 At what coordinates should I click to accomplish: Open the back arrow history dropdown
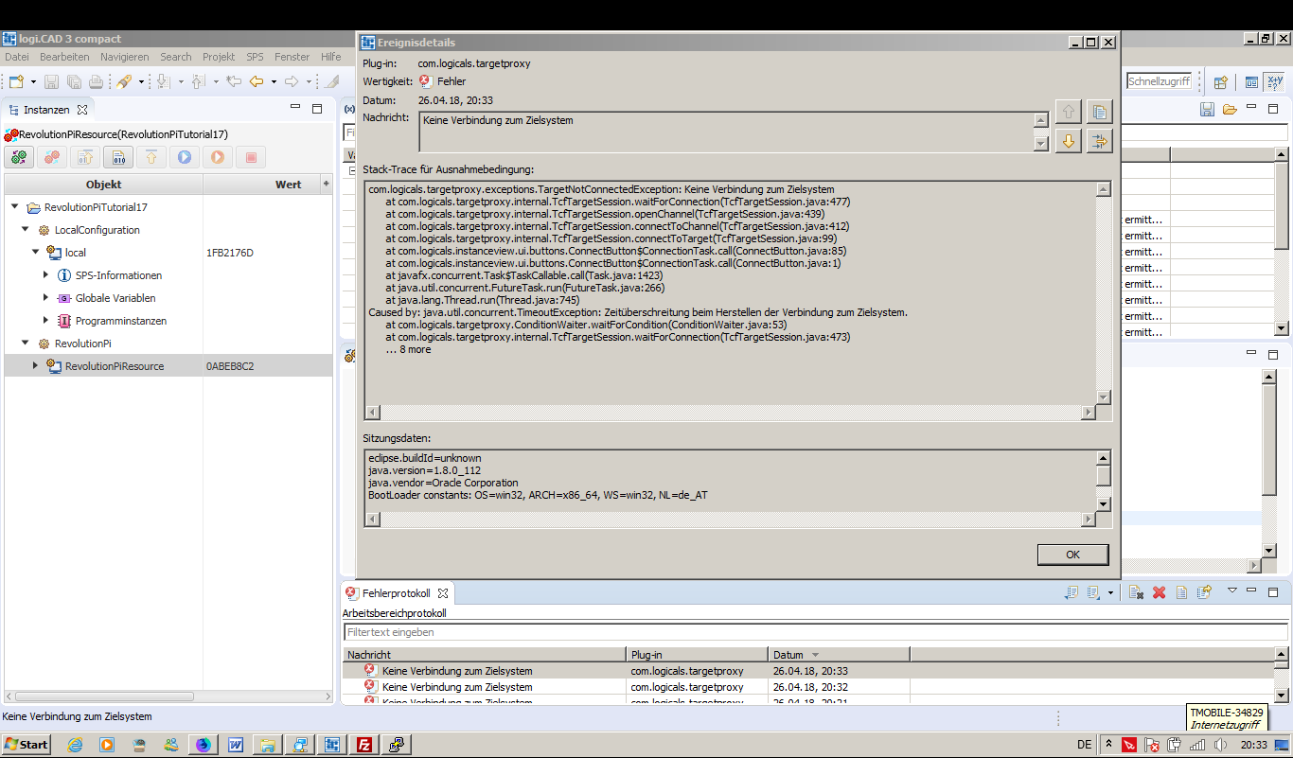click(274, 82)
